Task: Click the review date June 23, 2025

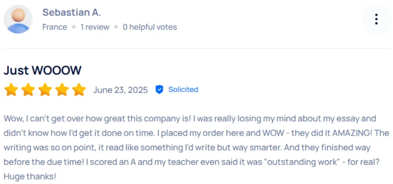Action: [121, 90]
